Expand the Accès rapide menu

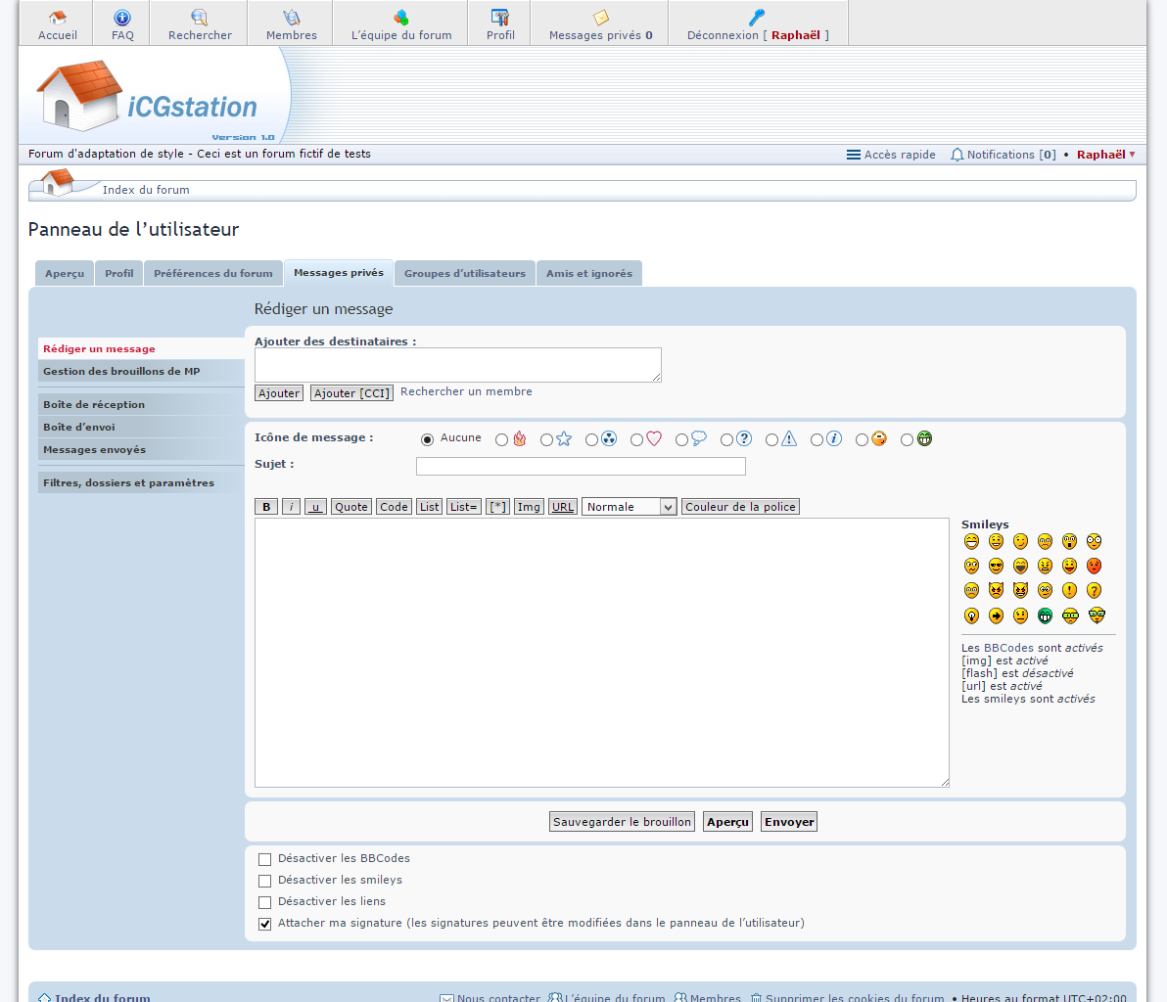tap(891, 155)
